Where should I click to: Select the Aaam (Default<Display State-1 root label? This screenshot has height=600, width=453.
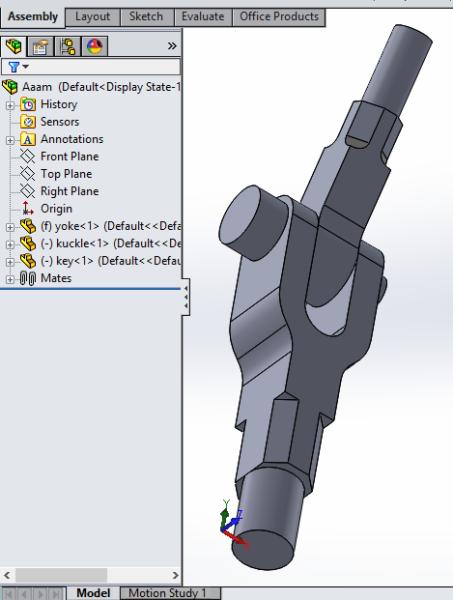(101, 87)
